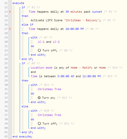Click the sunset offset value
Image resolution: width=127 pixels, height=139 pixels.
[x=74, y=12]
